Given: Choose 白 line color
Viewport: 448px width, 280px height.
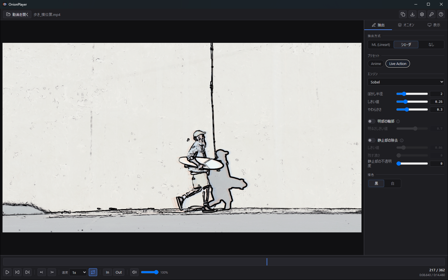Looking at the screenshot, I should [x=393, y=183].
